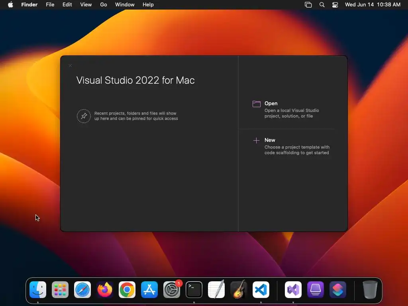
Task: Click 'Open a local Visual Studio project' description
Action: point(292,113)
